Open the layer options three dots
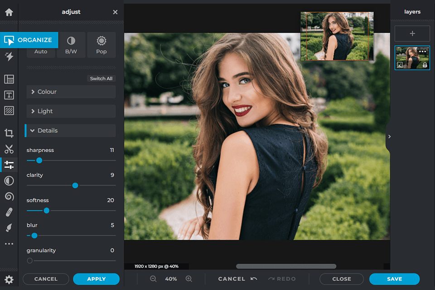 [422, 51]
